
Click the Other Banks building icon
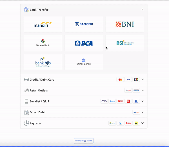click(x=84, y=60)
